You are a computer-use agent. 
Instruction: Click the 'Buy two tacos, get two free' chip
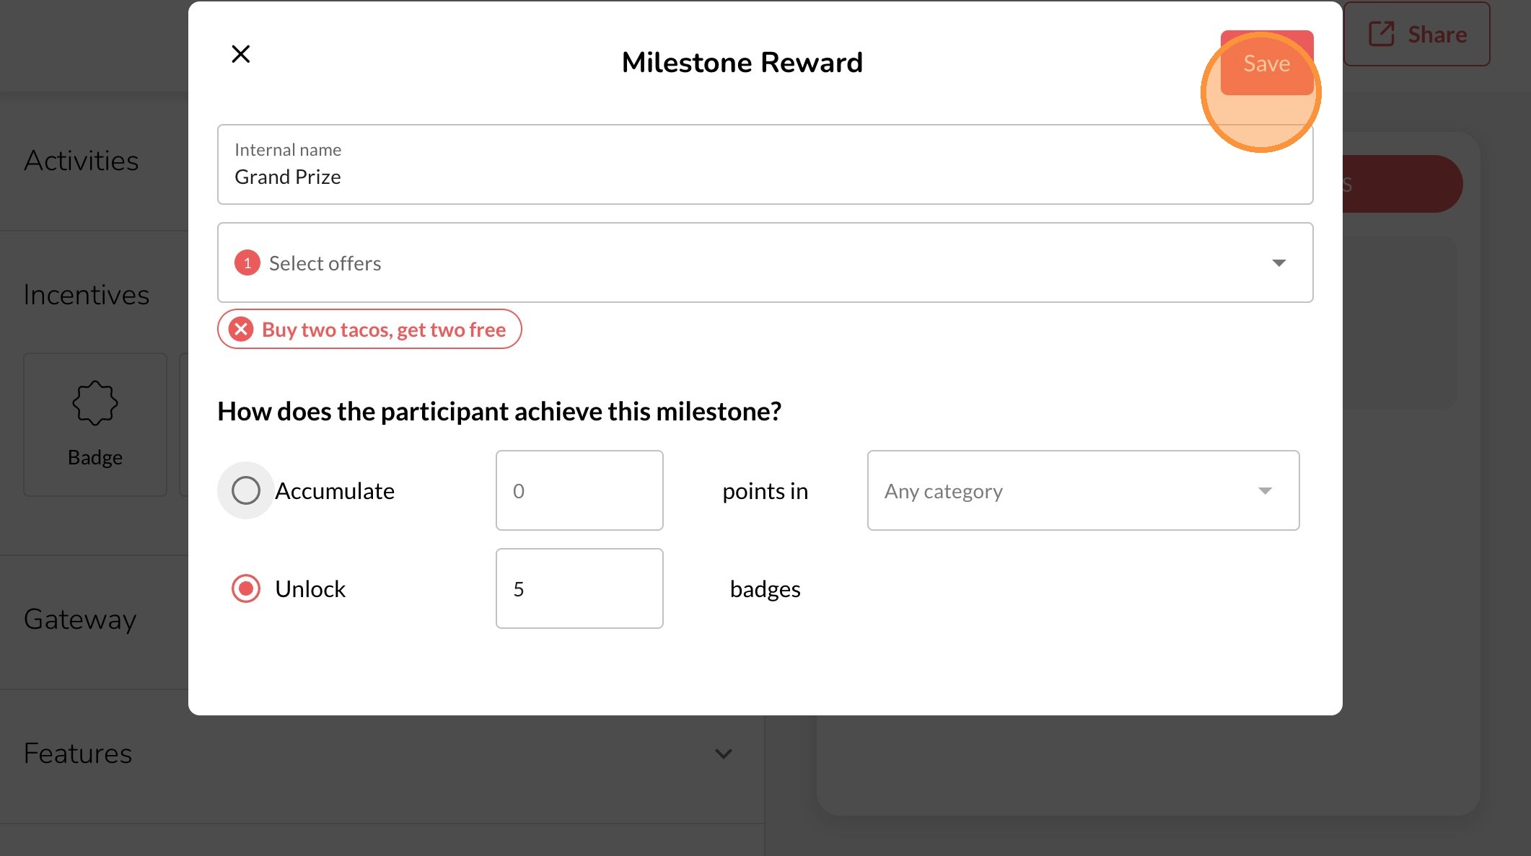383,330
